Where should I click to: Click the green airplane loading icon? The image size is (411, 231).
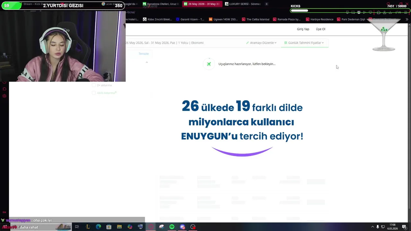tap(209, 64)
